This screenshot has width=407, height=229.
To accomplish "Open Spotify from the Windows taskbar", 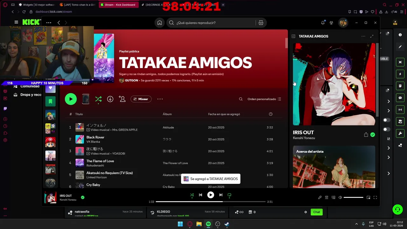I will coord(208,224).
